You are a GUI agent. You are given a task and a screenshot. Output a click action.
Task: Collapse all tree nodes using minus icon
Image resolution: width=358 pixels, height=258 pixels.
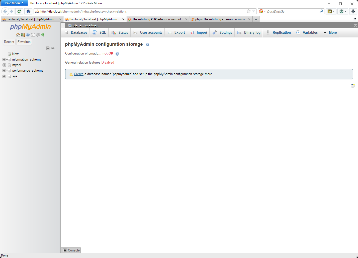click(48, 48)
